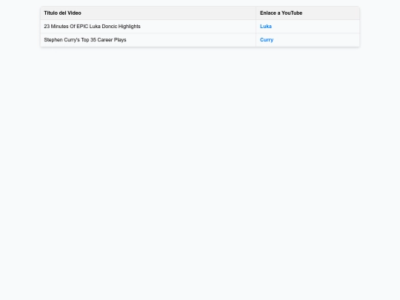Open the Curry YouTube link
The width and height of the screenshot is (400, 300).
pyautogui.click(x=267, y=40)
